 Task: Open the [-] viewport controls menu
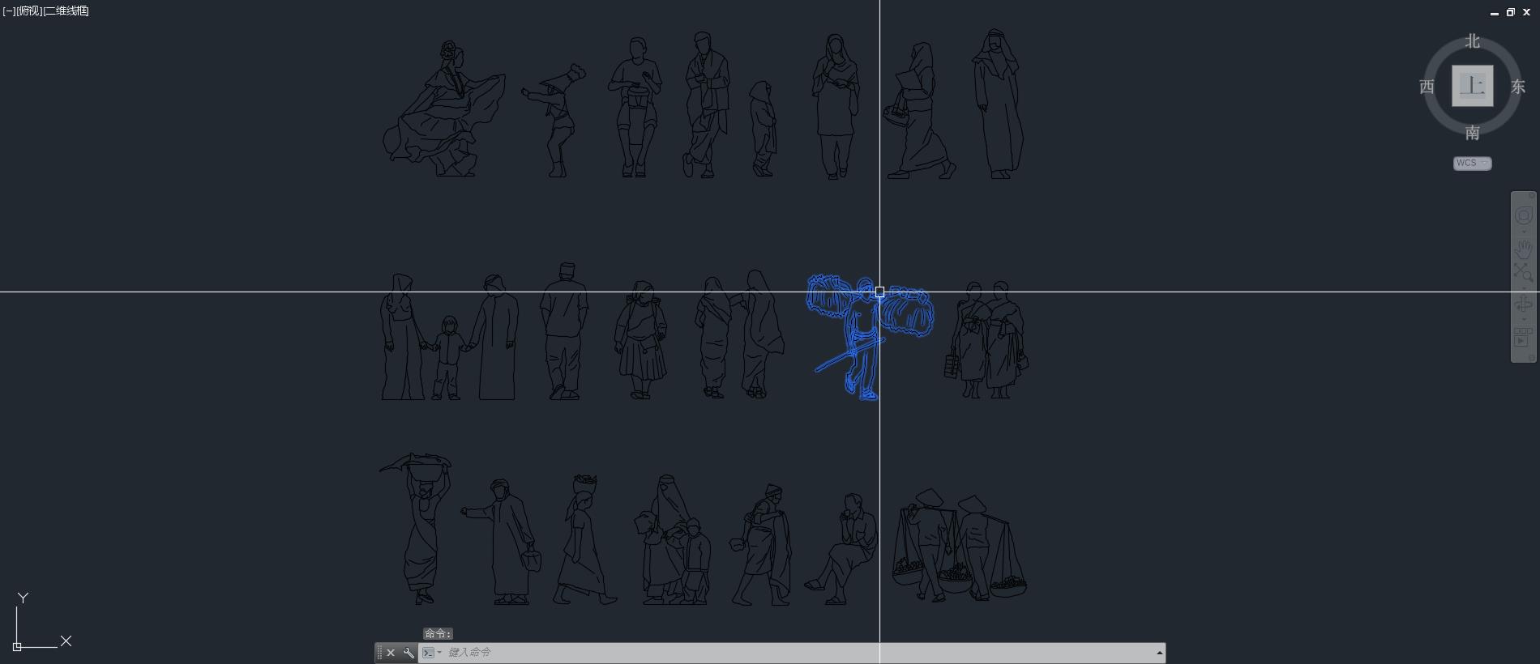9,11
